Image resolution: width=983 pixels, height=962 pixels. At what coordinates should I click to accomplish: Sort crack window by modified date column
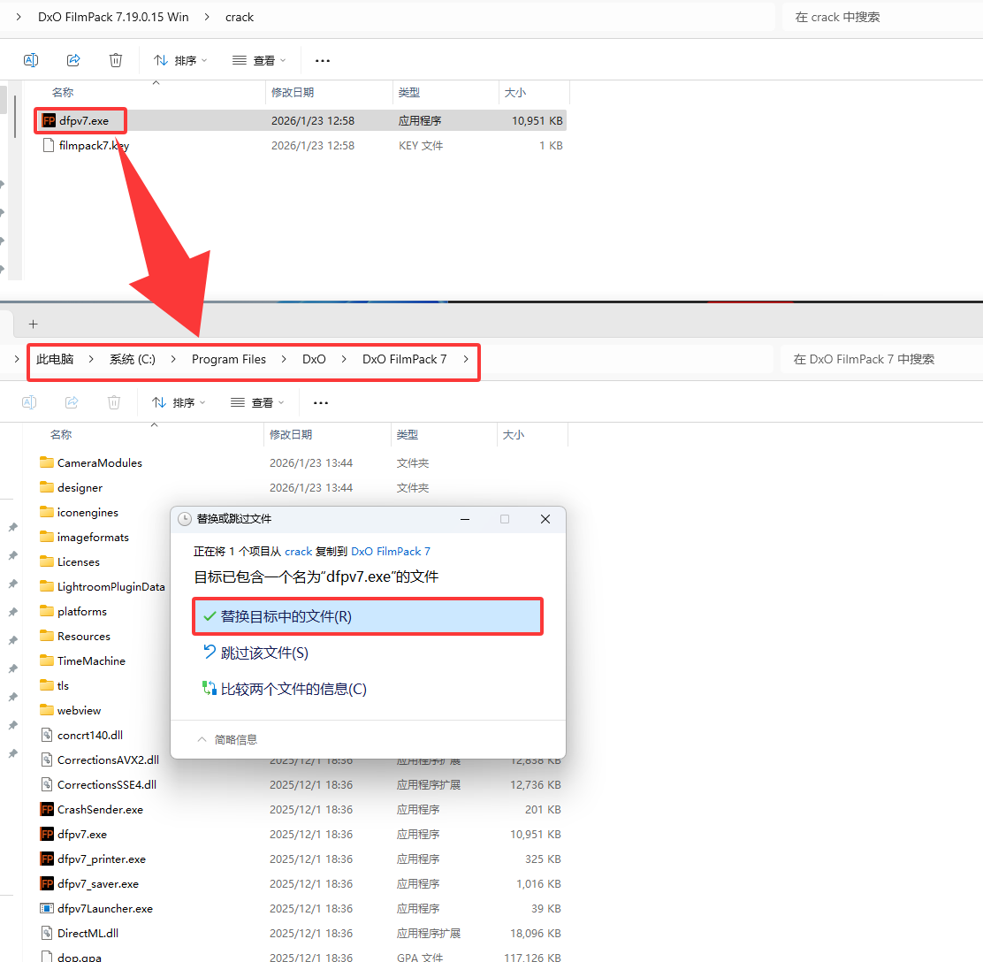pyautogui.click(x=292, y=92)
